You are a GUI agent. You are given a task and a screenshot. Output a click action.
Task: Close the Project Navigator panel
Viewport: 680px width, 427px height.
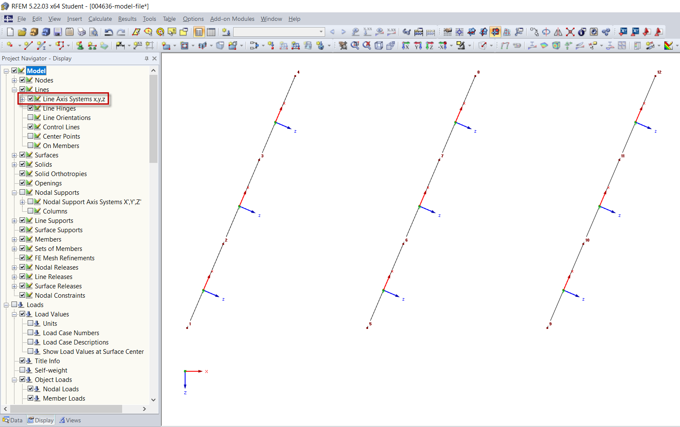click(x=154, y=58)
